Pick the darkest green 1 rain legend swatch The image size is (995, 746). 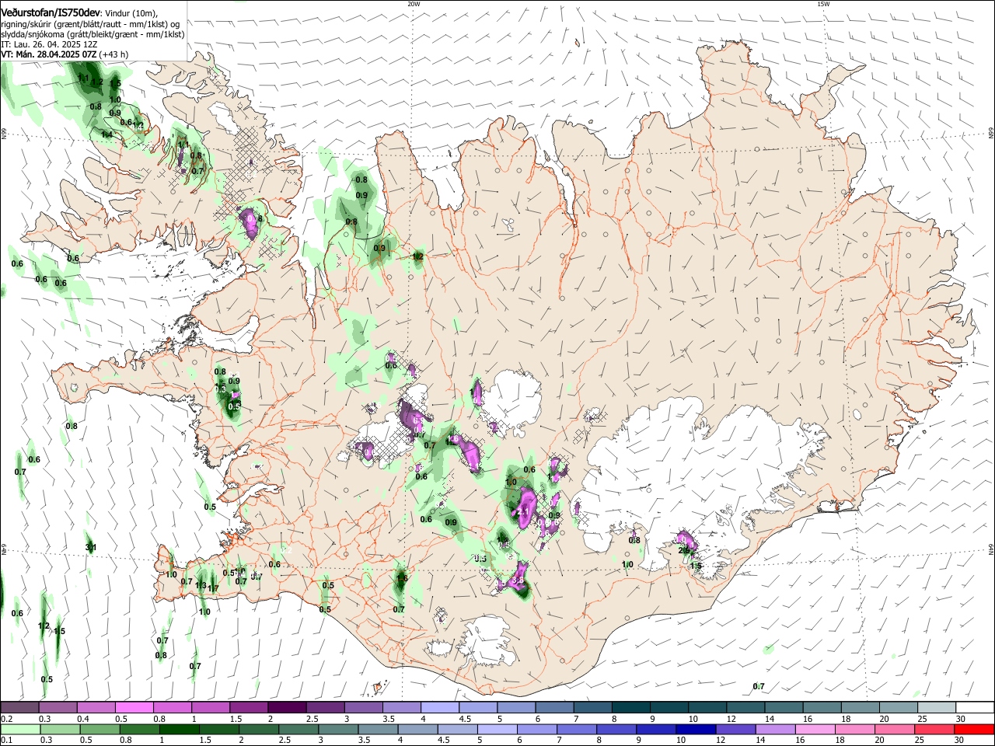[x=180, y=729]
